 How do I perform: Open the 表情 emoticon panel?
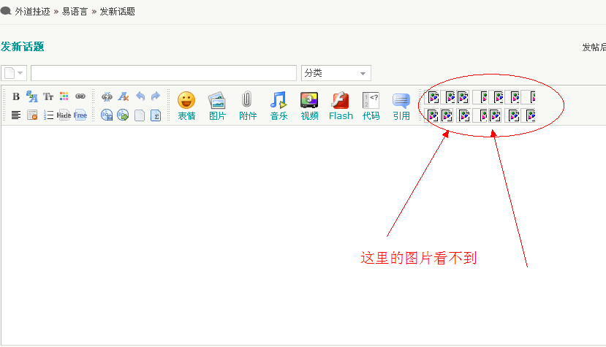(x=186, y=106)
